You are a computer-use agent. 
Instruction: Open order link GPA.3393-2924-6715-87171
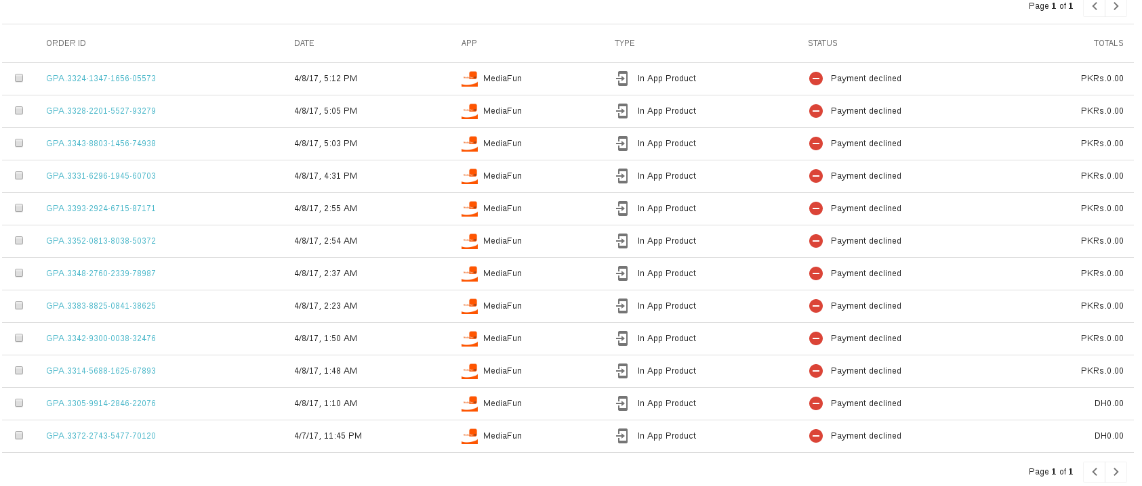tap(101, 208)
